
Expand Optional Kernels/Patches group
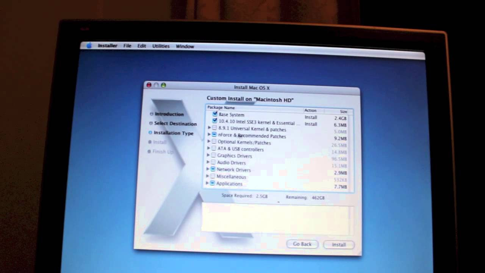pyautogui.click(x=209, y=141)
